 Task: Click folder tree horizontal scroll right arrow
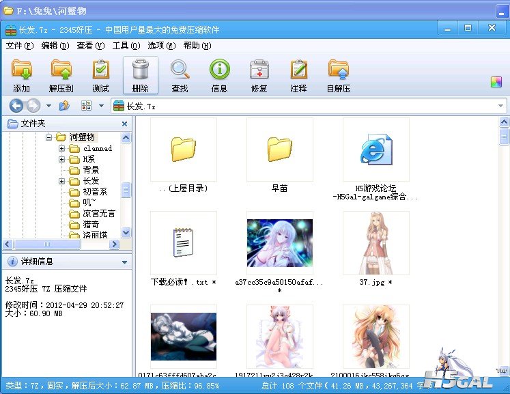(114, 244)
